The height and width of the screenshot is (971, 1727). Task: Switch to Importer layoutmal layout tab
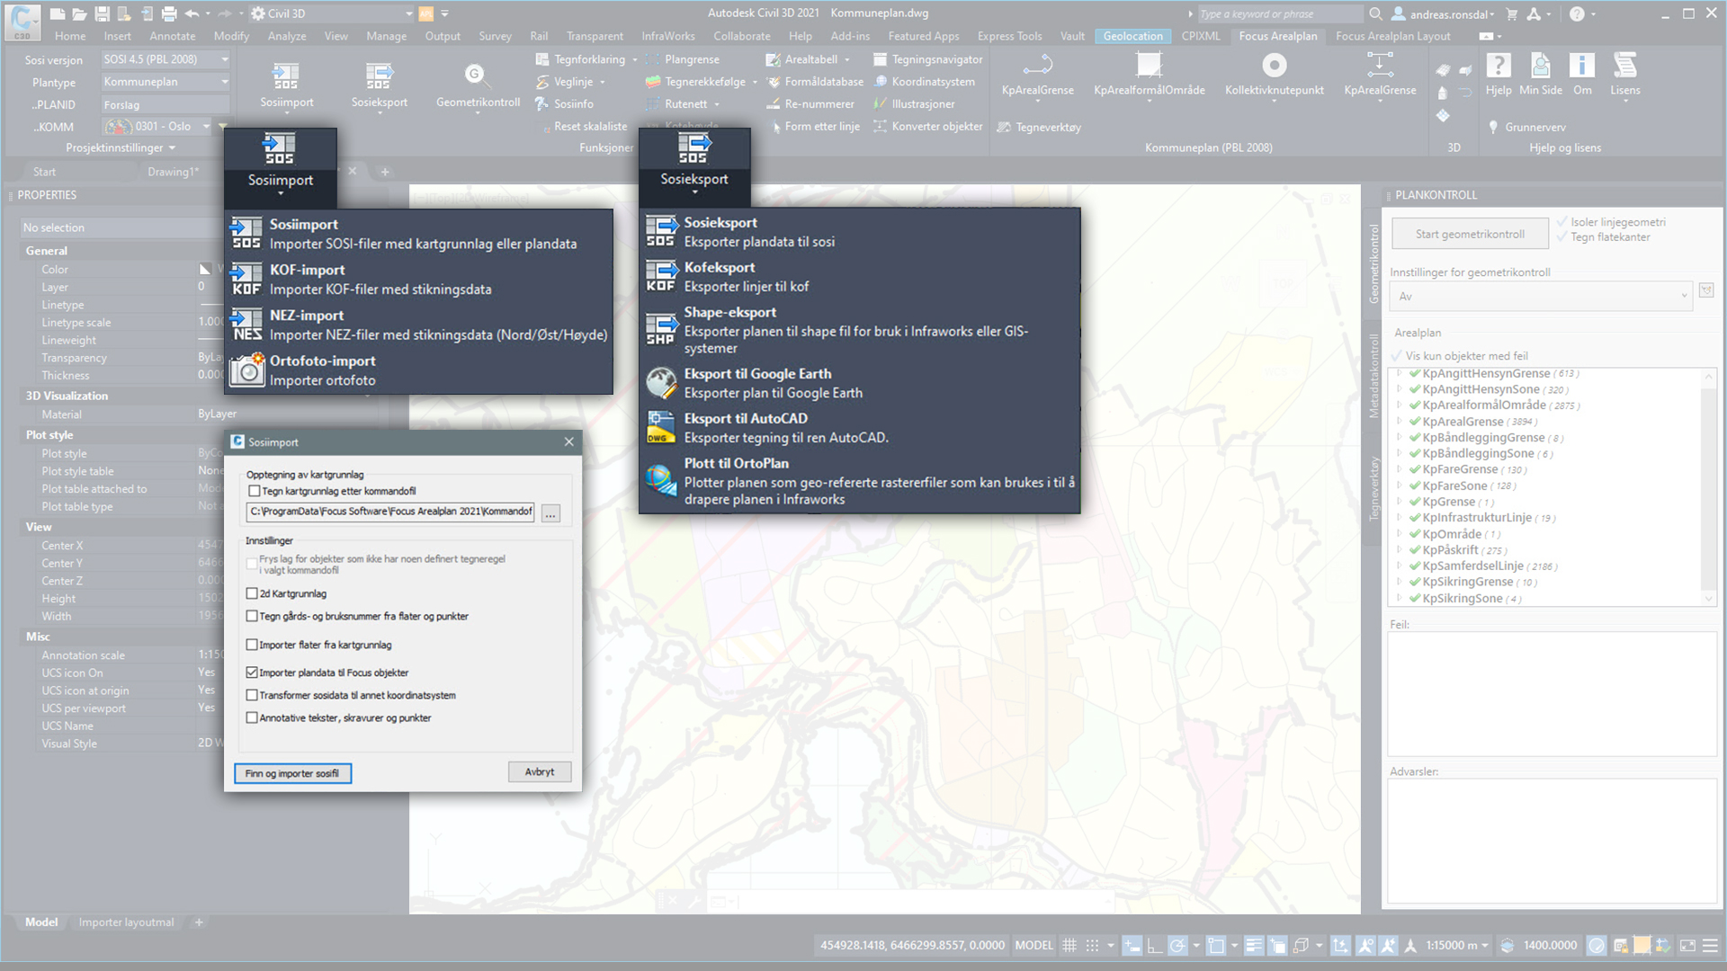point(126,922)
